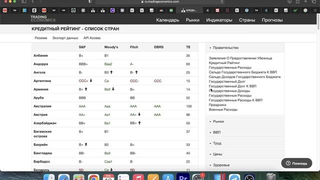Screen dimensions: 320x180
Task: Show the tab overview icon
Action: tap(314, 1)
